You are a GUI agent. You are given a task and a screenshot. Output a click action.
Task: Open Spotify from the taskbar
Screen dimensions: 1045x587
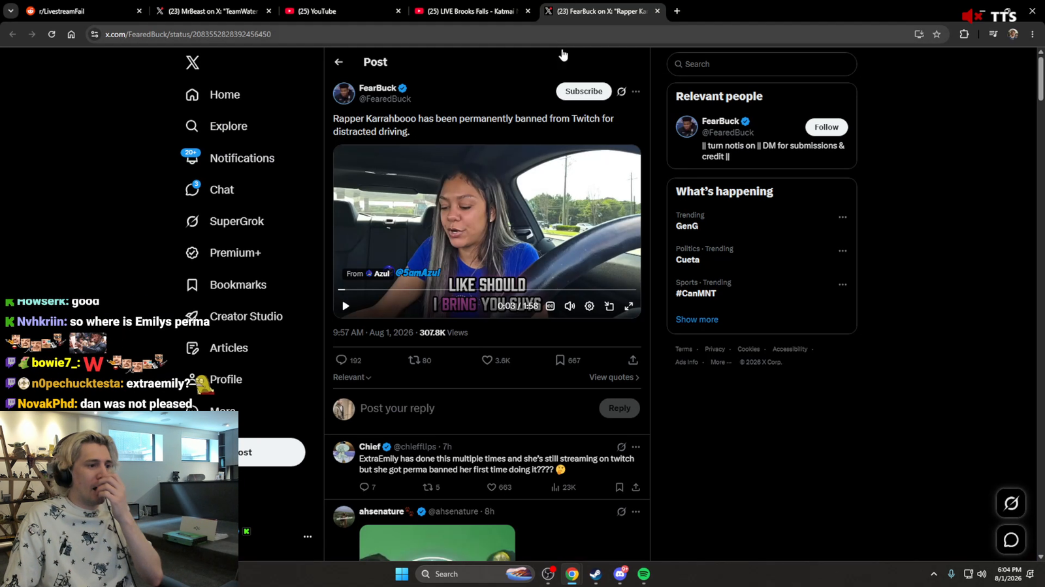pos(643,574)
